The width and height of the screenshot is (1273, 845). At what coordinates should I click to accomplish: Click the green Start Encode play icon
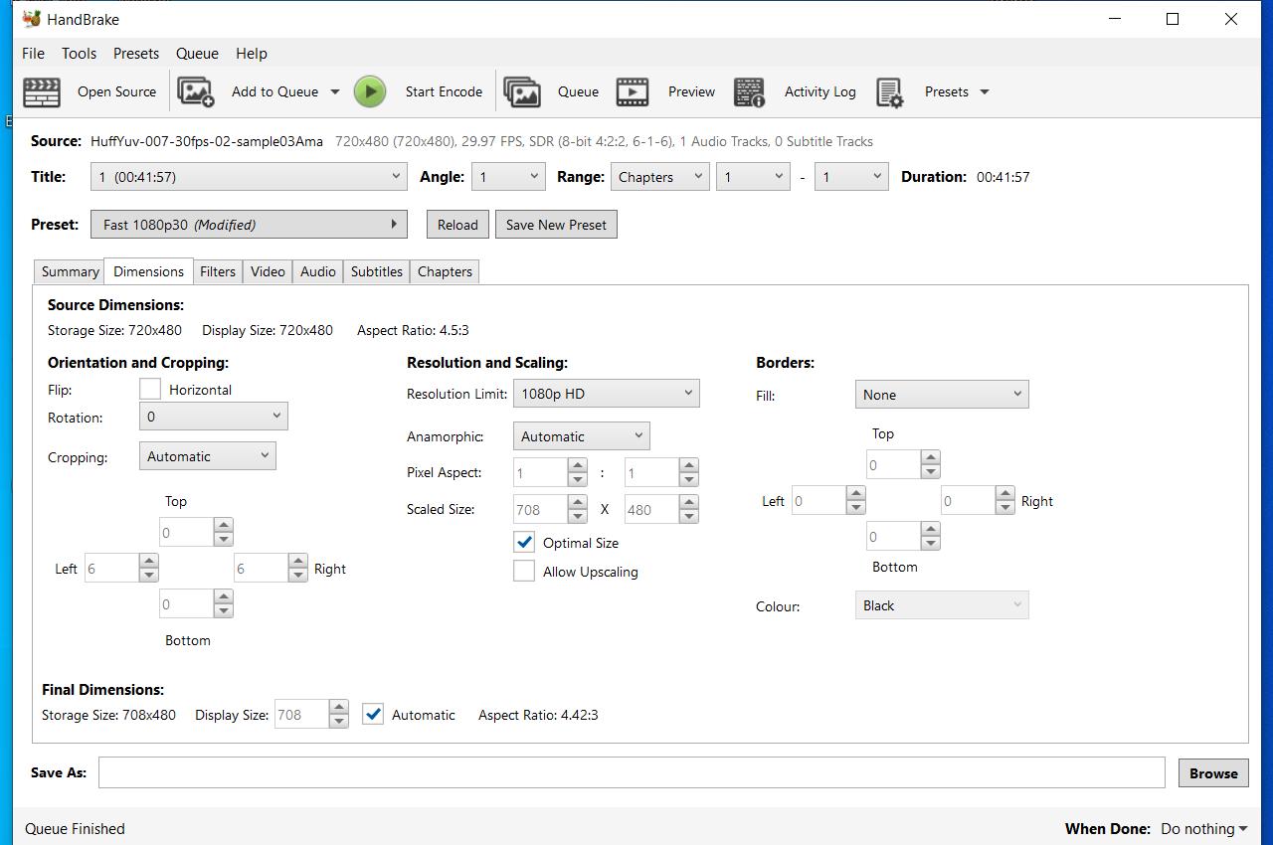tap(370, 91)
